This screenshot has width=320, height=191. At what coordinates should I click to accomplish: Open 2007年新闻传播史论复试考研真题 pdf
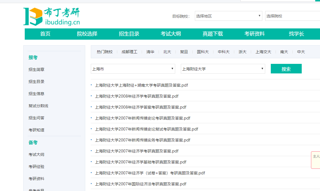(147, 129)
